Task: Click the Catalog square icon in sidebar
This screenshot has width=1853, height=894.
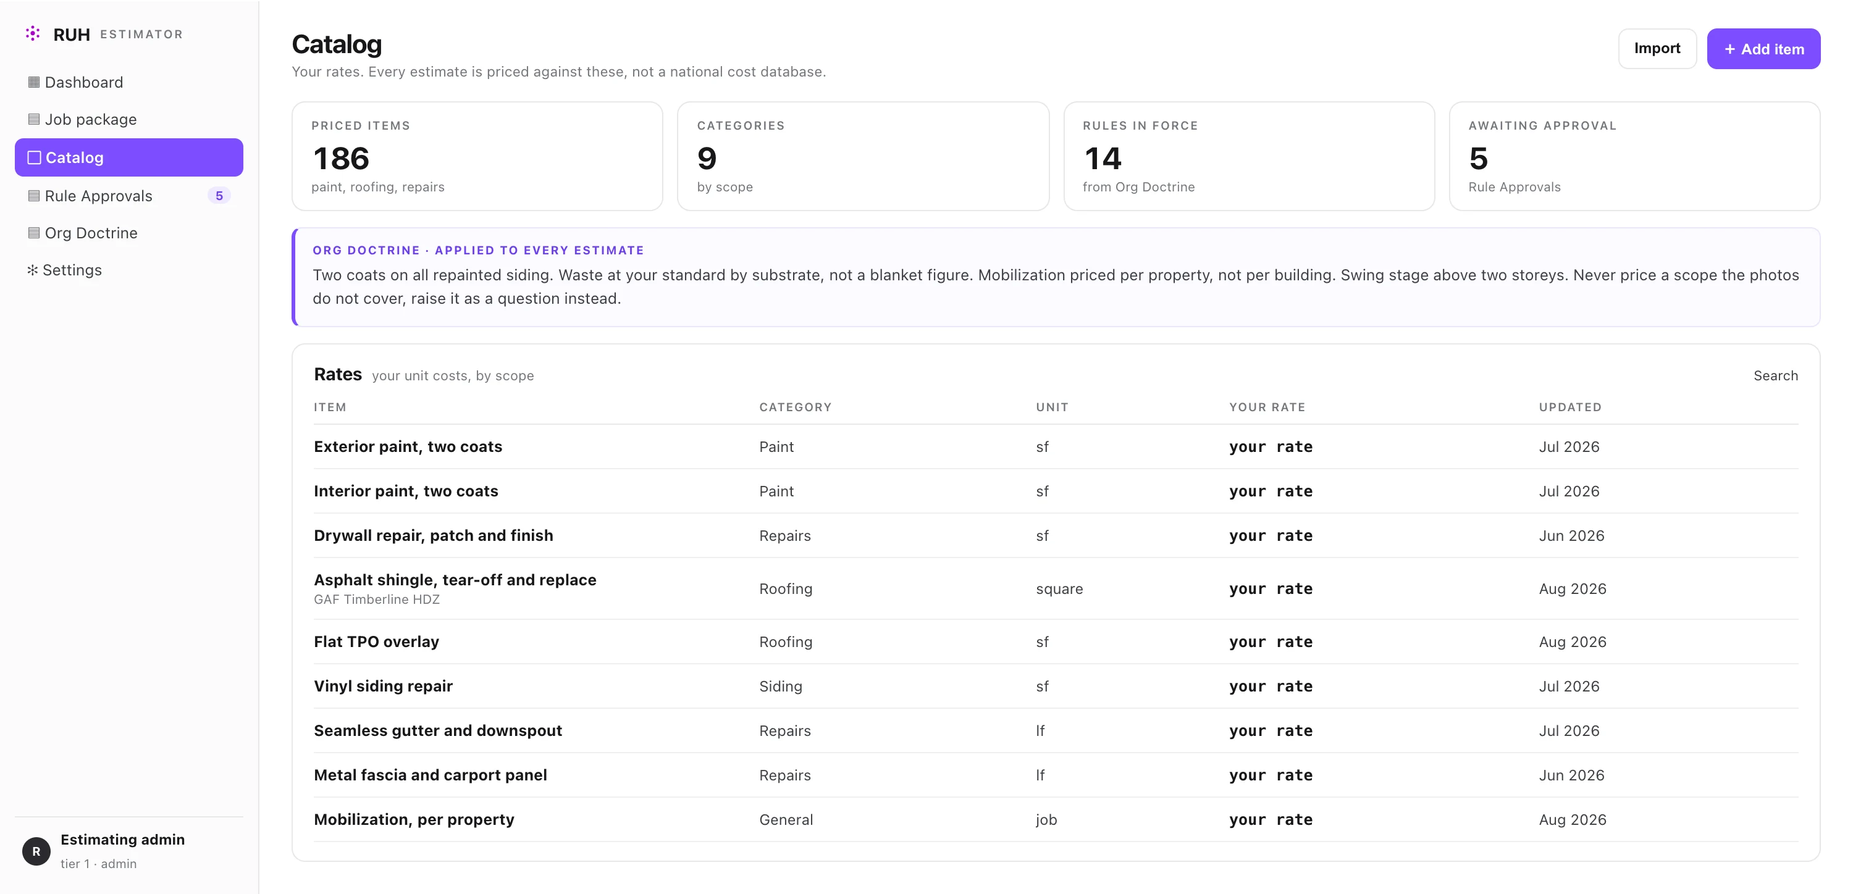Action: click(x=34, y=157)
